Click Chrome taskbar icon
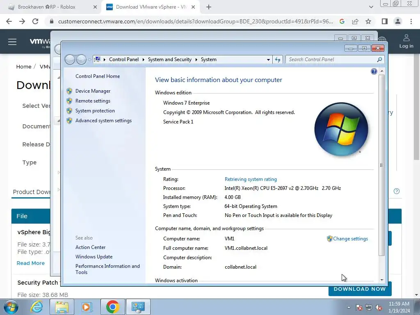Image resolution: width=420 pixels, height=315 pixels. 112,307
